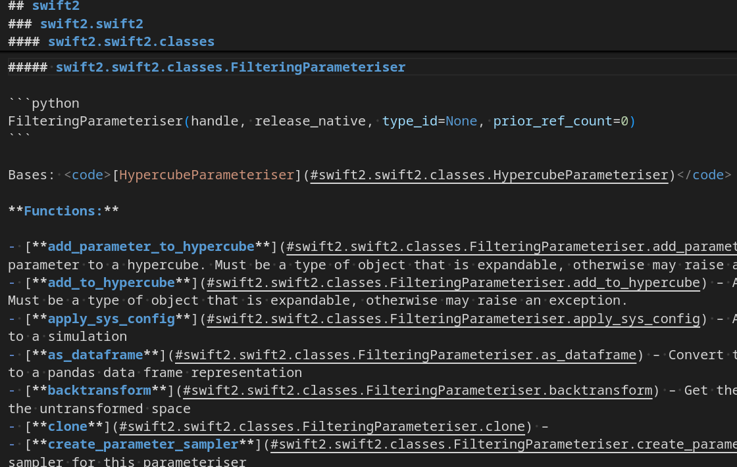Click the FilteringParameteriser level-five heading line
The width and height of the screenshot is (737, 467).
(x=230, y=67)
